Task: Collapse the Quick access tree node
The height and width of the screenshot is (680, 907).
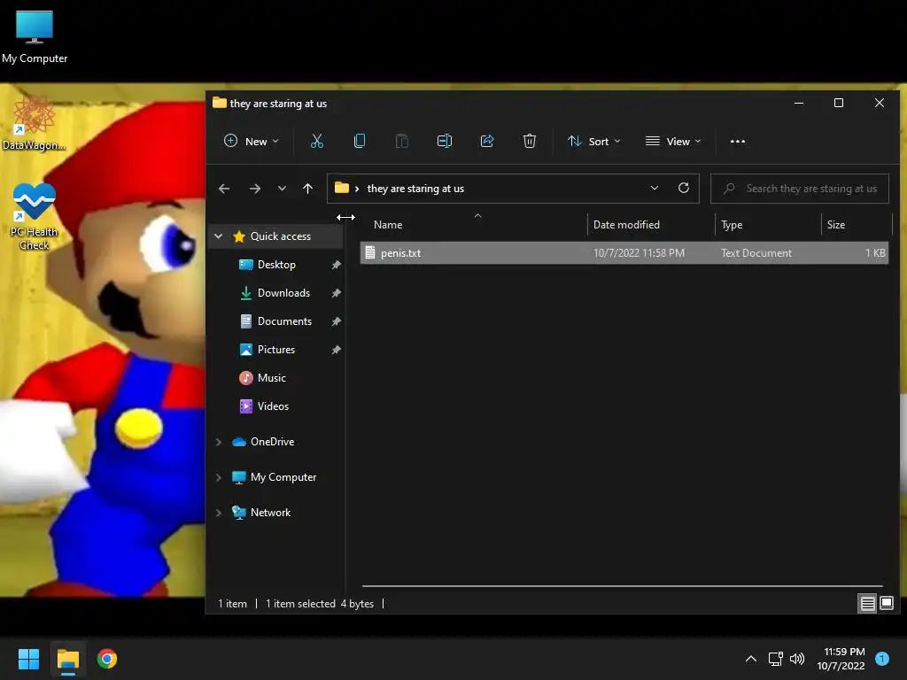Action: 218,236
